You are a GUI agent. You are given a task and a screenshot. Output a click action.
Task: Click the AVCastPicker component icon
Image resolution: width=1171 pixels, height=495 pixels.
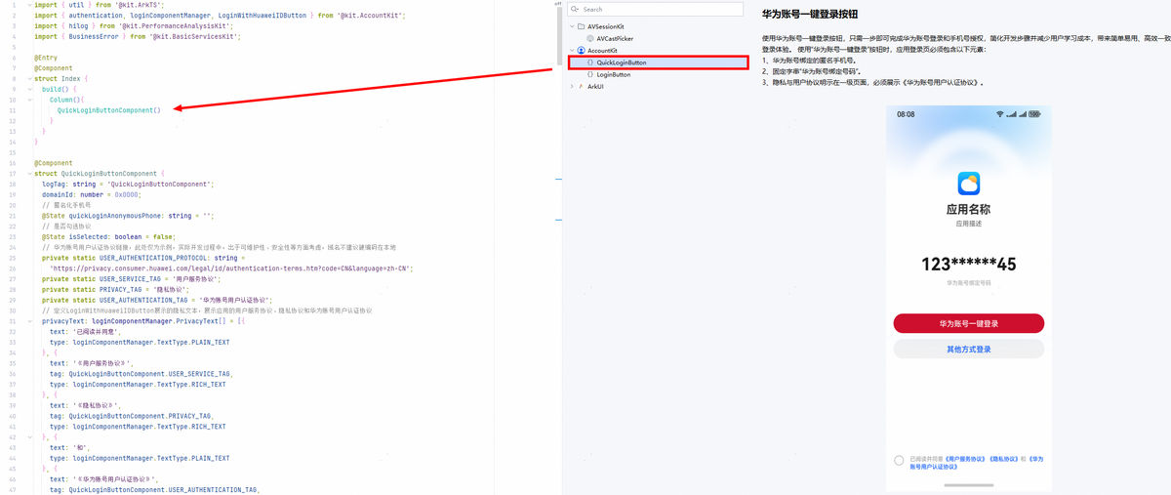click(x=590, y=39)
